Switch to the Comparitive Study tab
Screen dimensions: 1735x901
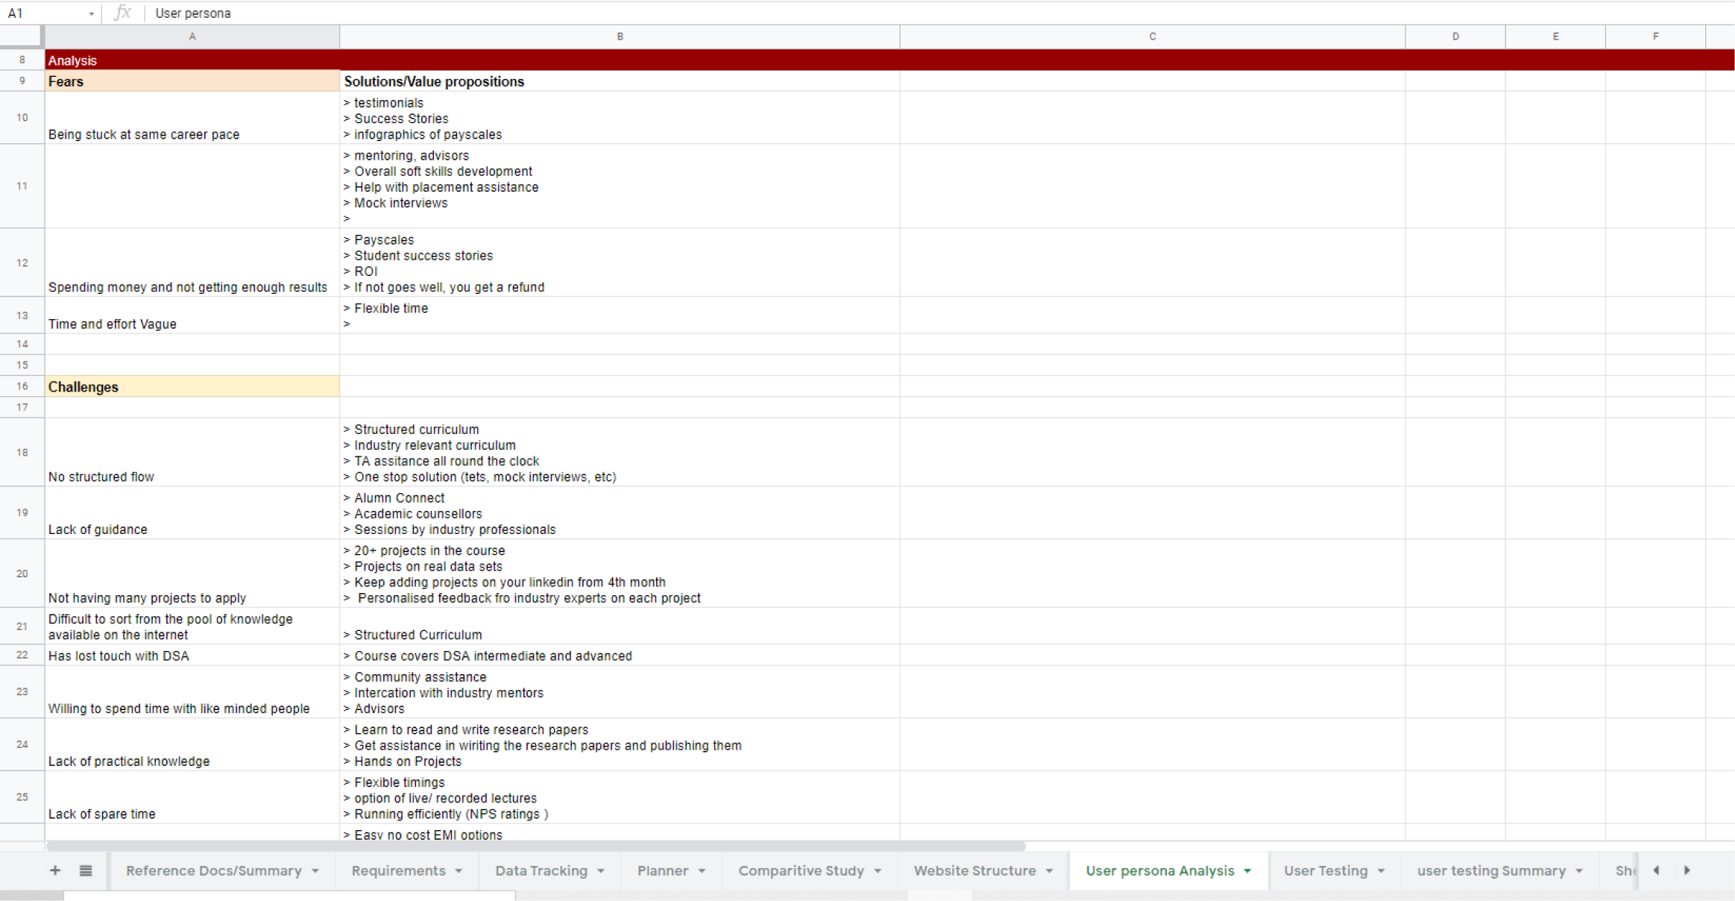point(802,870)
